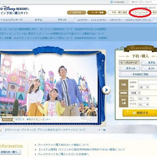The width and height of the screenshot is (157, 157).
Task: Open お問い合わせ link at top right
Action: (149, 8)
